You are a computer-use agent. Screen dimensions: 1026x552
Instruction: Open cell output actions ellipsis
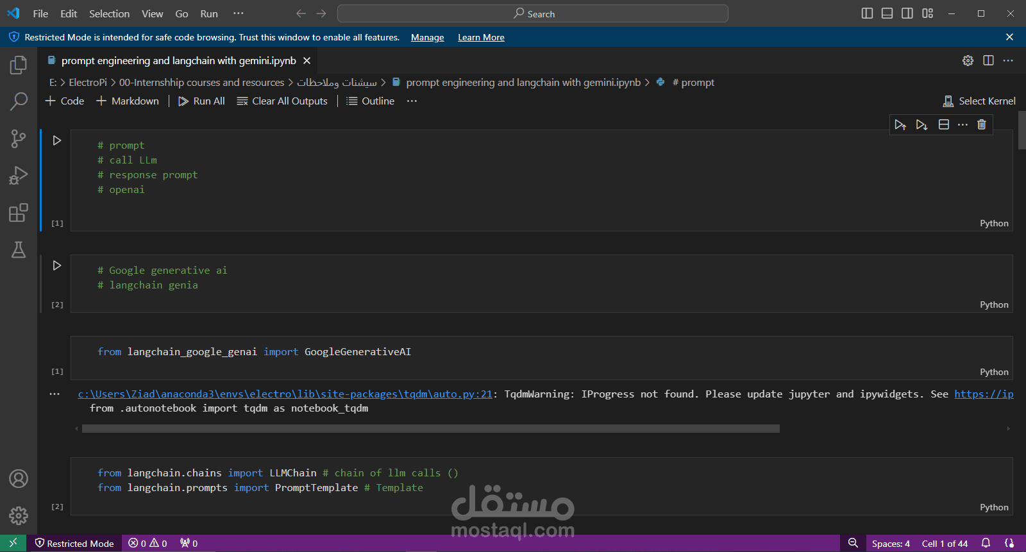point(55,394)
